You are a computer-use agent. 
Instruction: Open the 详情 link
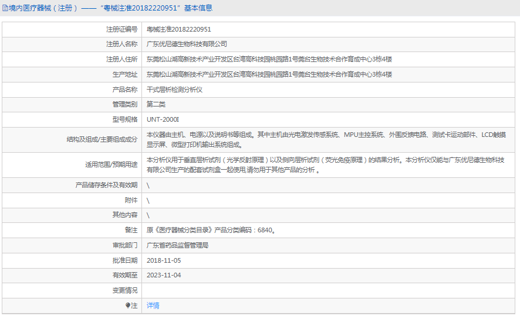153,305
